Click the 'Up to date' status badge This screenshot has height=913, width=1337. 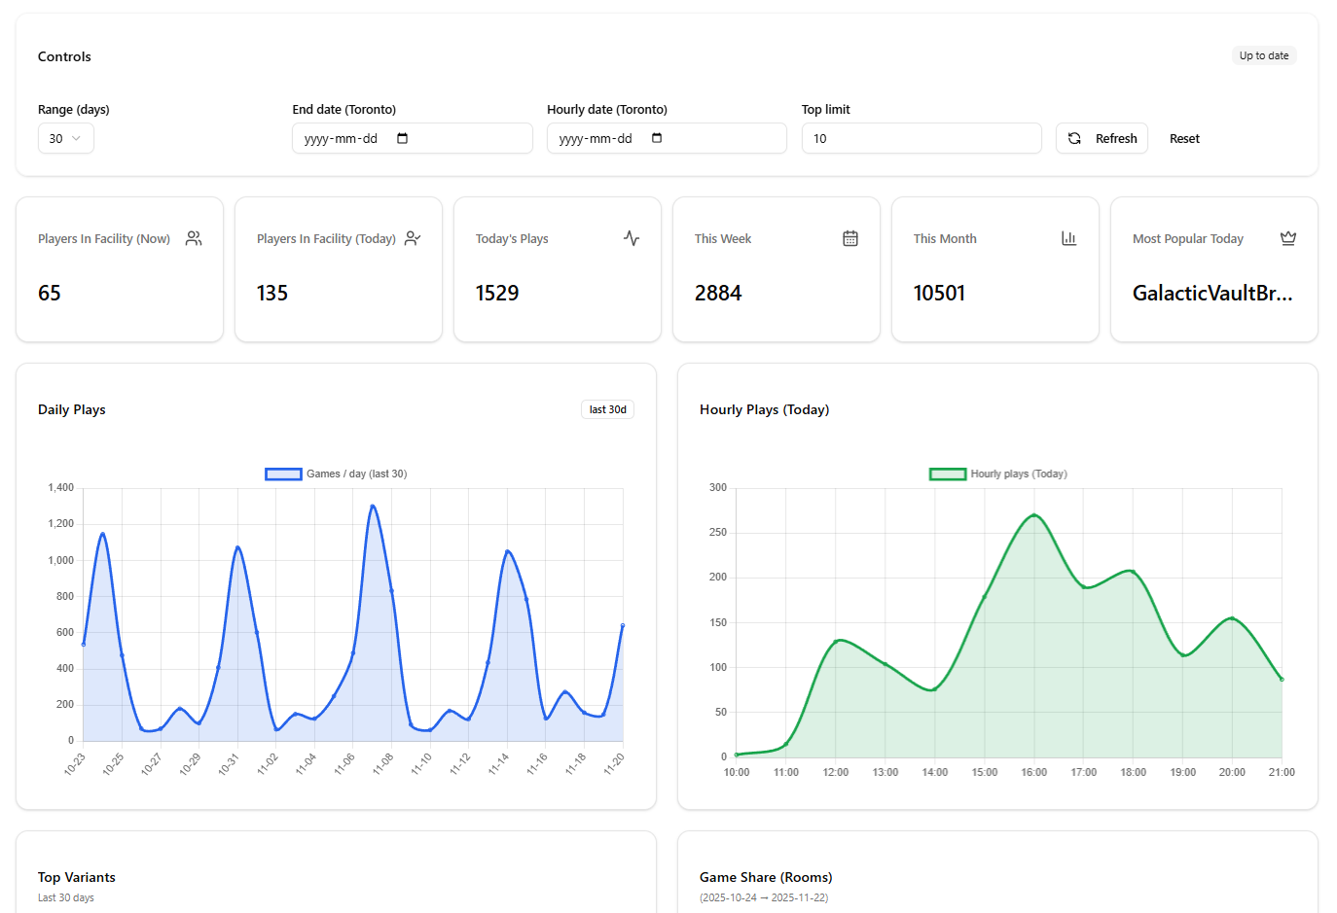(1264, 55)
